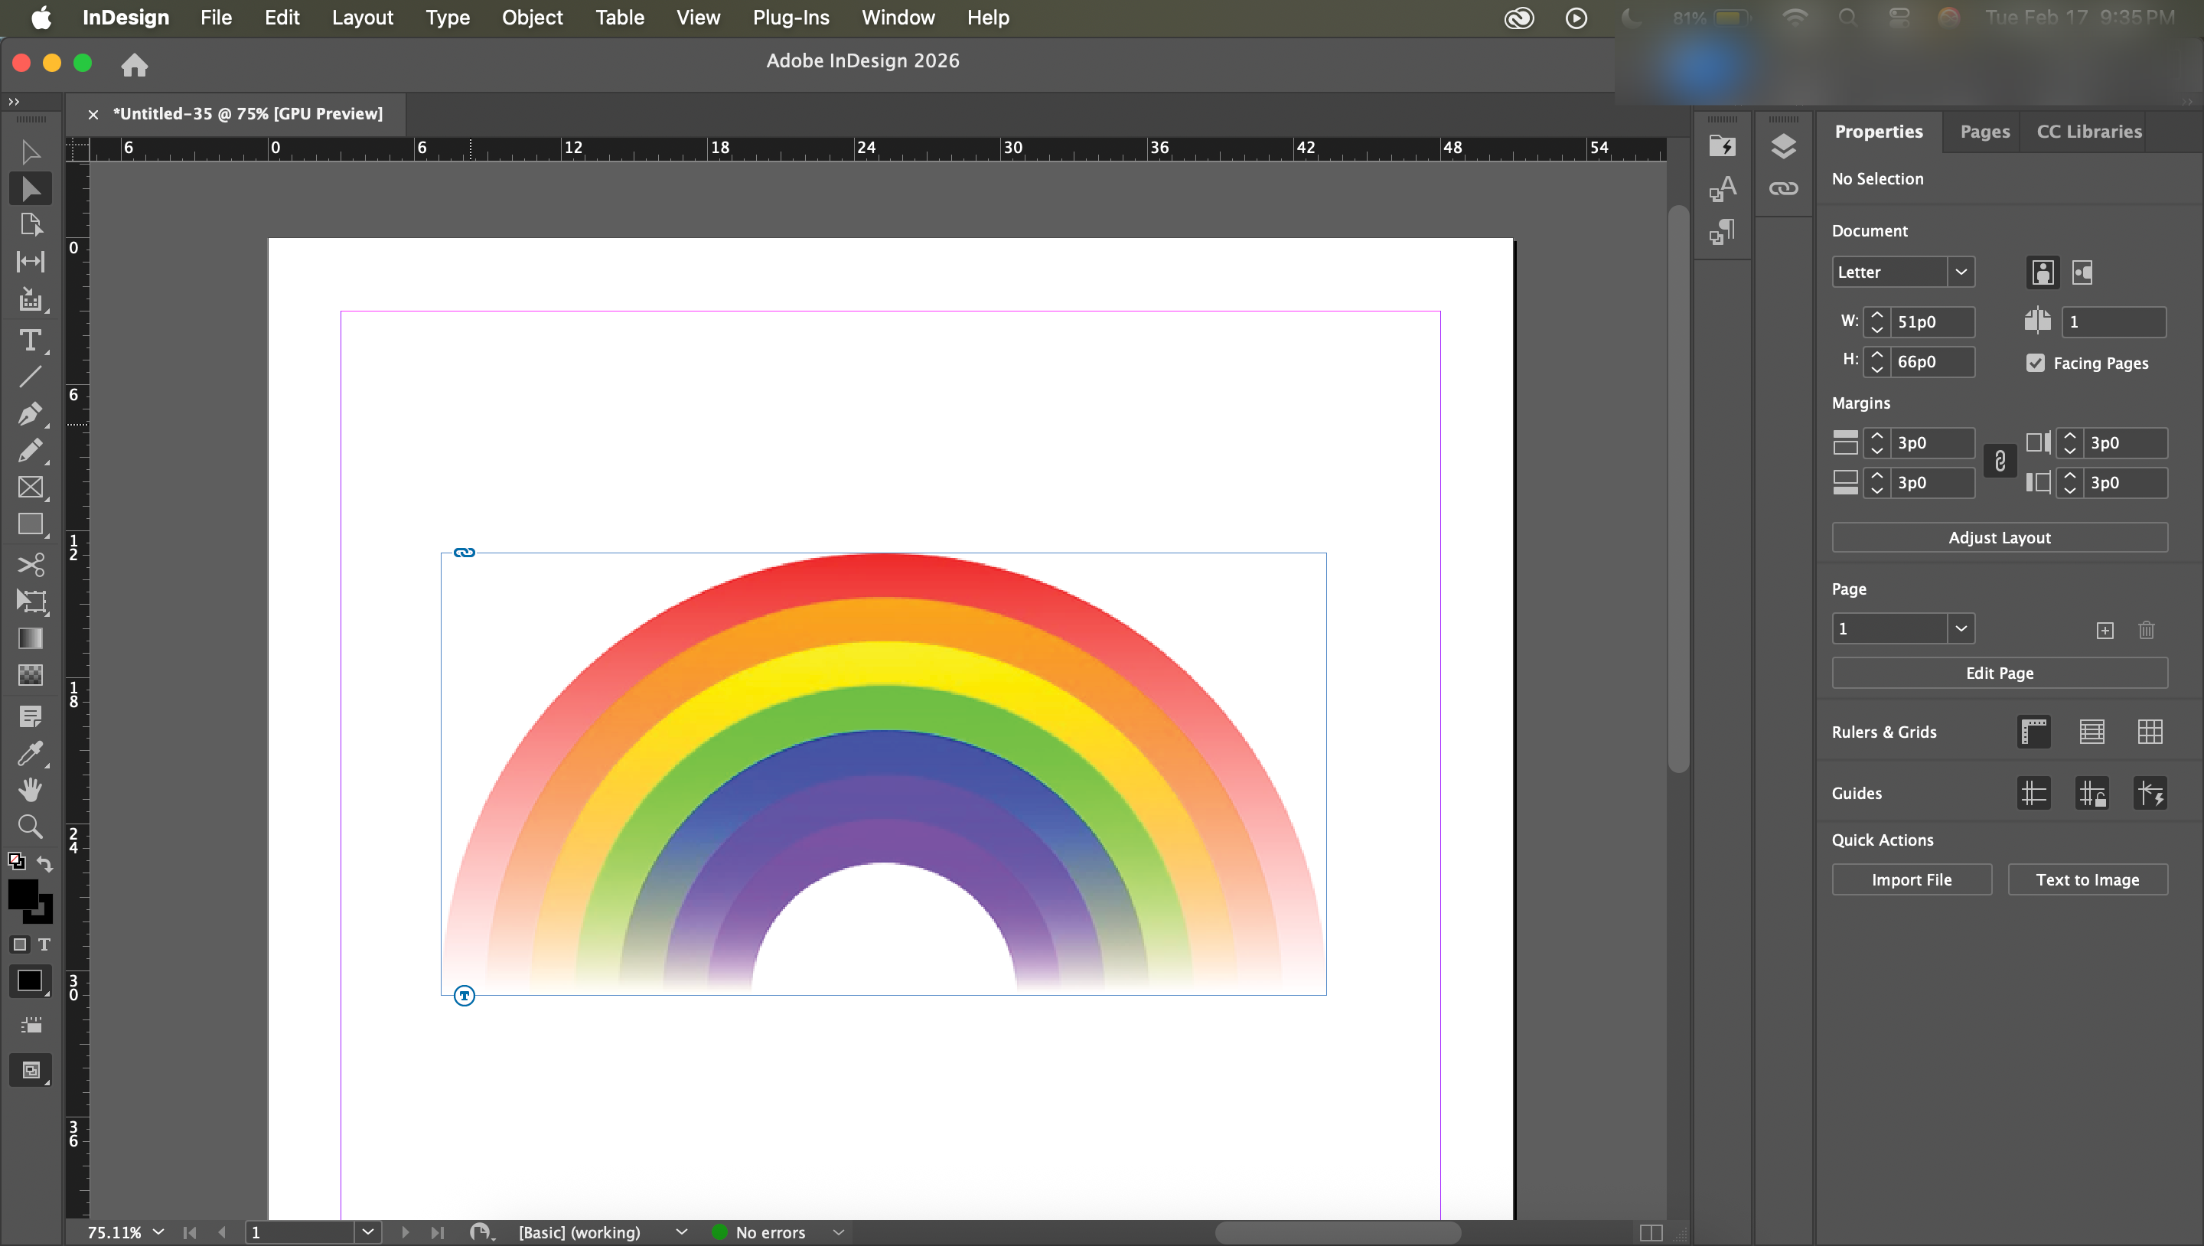Select the Hand tool
The width and height of the screenshot is (2204, 1246).
pyautogui.click(x=30, y=789)
